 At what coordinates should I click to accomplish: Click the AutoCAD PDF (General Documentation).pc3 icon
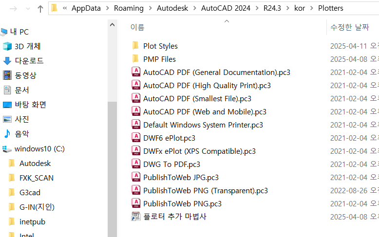(136, 72)
